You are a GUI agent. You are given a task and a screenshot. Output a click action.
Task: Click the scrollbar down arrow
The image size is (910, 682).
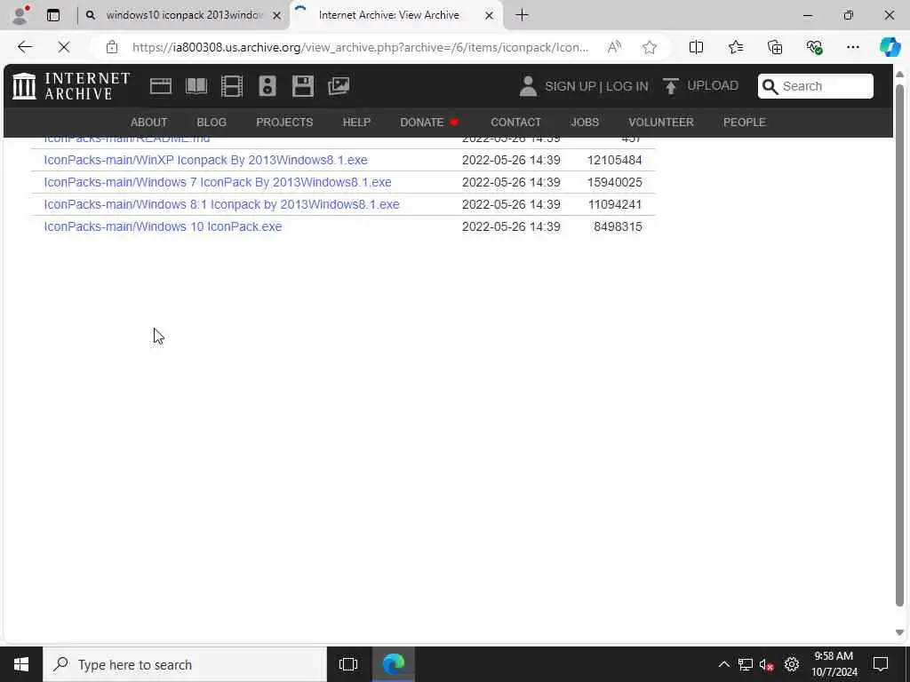(899, 632)
